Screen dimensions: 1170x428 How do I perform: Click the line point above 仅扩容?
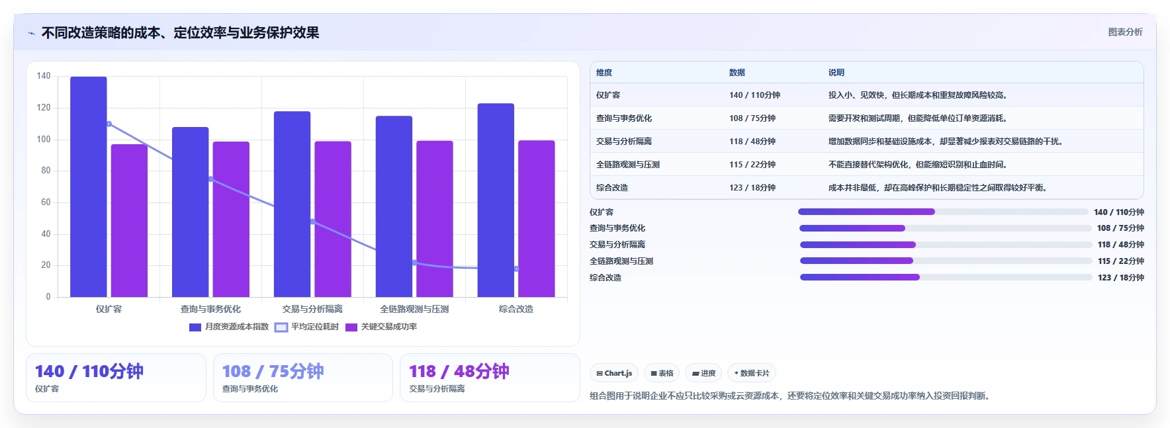tap(109, 124)
